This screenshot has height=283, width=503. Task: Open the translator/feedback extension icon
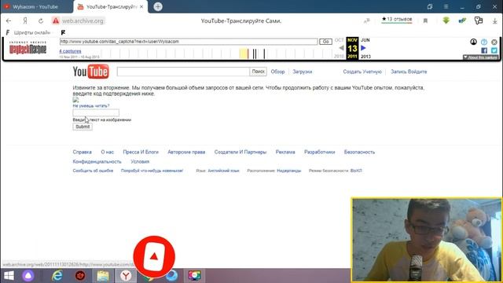click(x=479, y=20)
